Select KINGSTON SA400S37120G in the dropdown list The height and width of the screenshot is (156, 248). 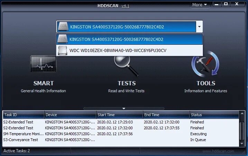click(x=130, y=39)
